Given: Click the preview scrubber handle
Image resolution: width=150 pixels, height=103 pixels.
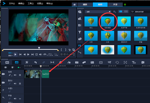Looking at the screenshot, I should [x=39, y=48].
